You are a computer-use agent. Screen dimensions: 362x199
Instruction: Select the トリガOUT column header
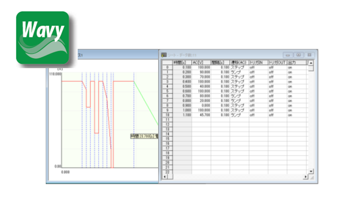(278, 63)
